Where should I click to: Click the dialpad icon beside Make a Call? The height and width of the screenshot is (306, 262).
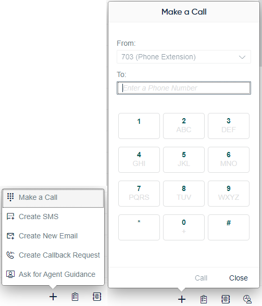tap(10, 197)
